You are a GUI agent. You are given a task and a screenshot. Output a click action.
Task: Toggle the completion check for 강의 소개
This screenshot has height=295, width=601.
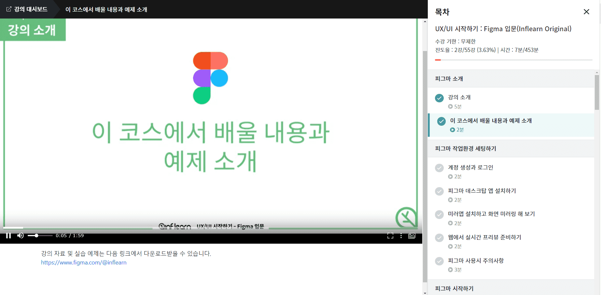(439, 98)
